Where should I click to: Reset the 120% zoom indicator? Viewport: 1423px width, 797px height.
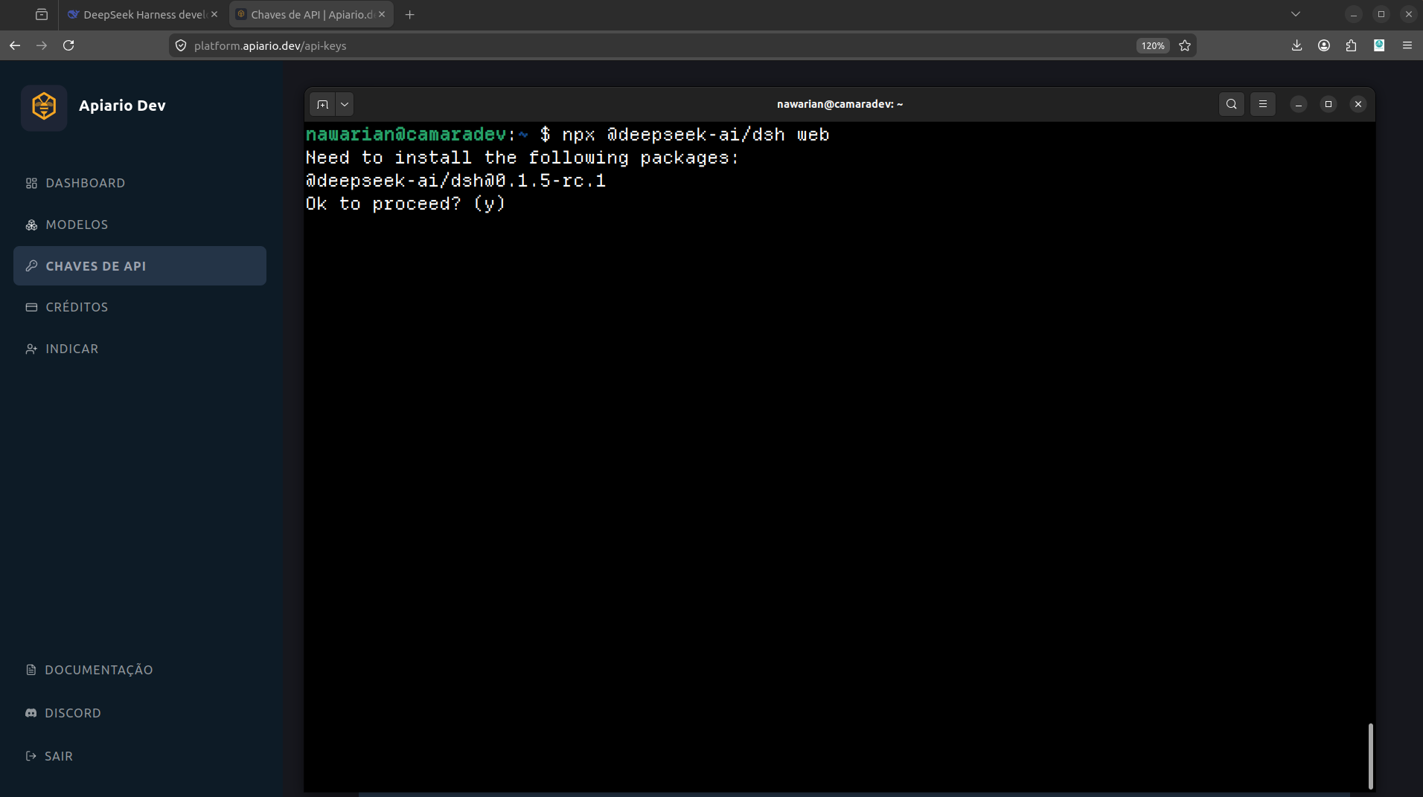(x=1153, y=45)
